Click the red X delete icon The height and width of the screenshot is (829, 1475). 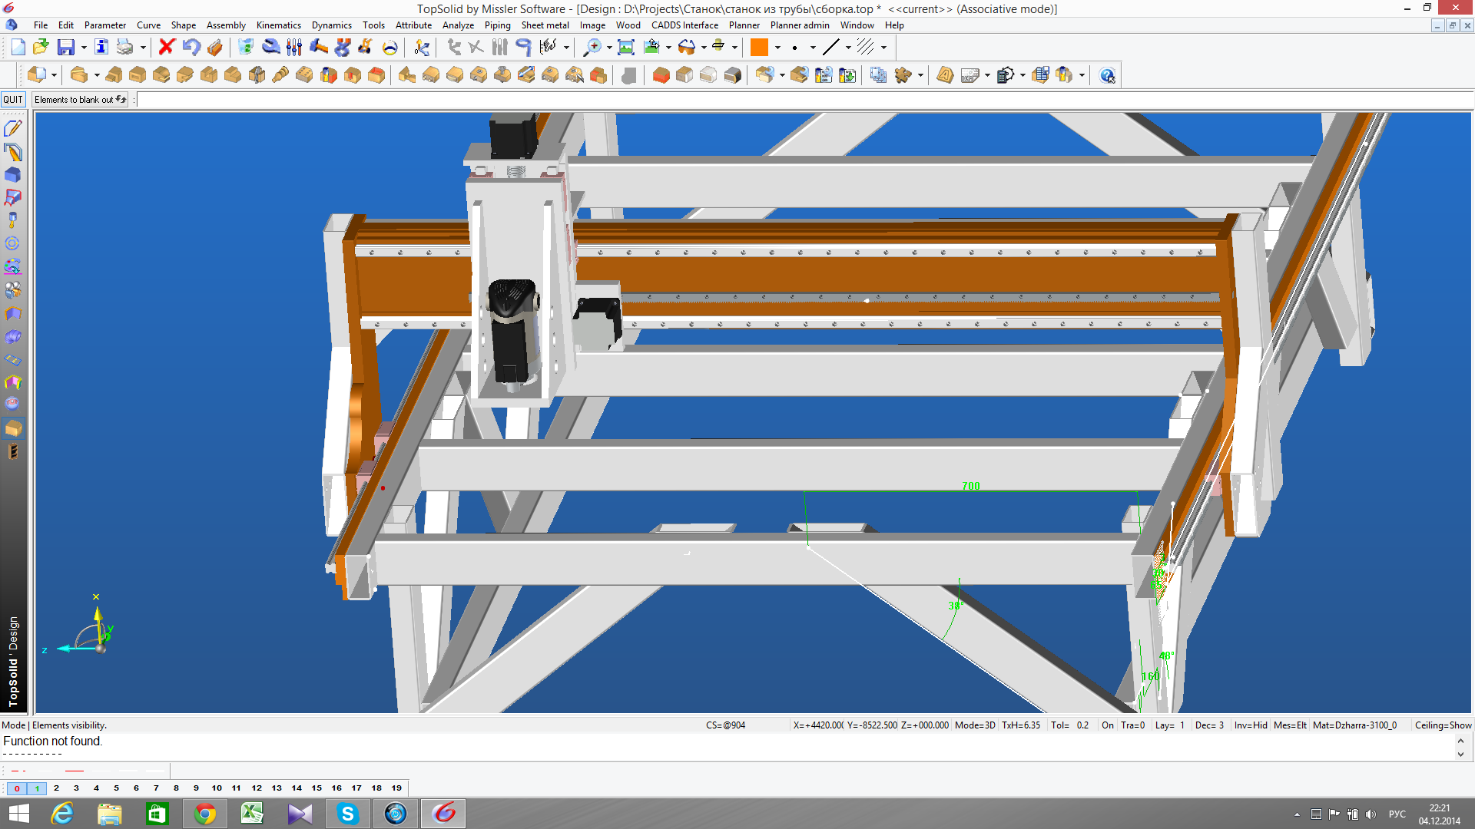pyautogui.click(x=166, y=48)
